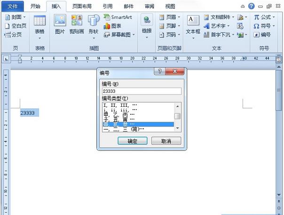
Task: Expand the 屏幕截图 dropdown arrow
Action: 134,35
